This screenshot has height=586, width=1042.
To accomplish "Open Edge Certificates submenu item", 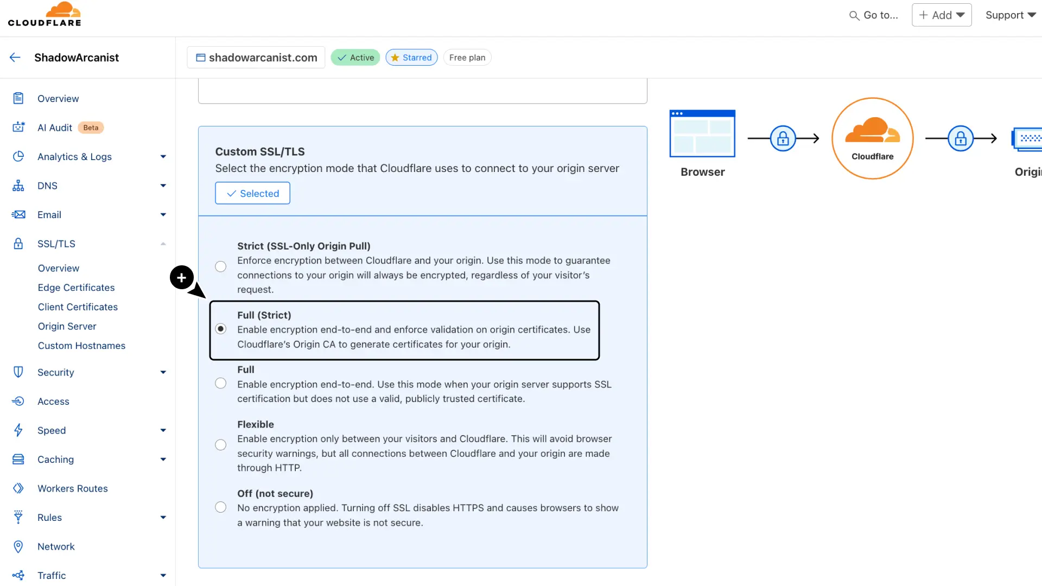I will tap(76, 288).
